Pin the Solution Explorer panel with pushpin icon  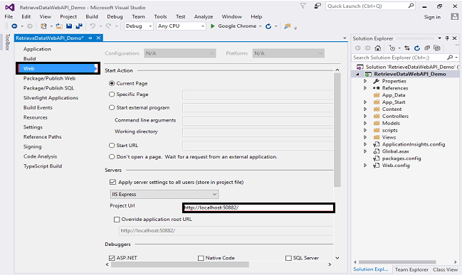447,38
